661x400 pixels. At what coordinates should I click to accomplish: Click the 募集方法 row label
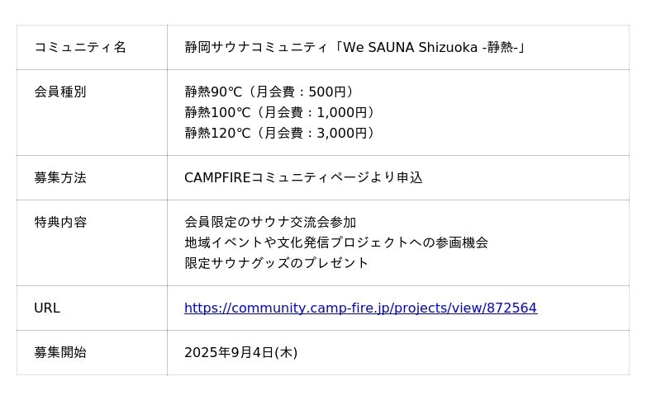click(60, 178)
